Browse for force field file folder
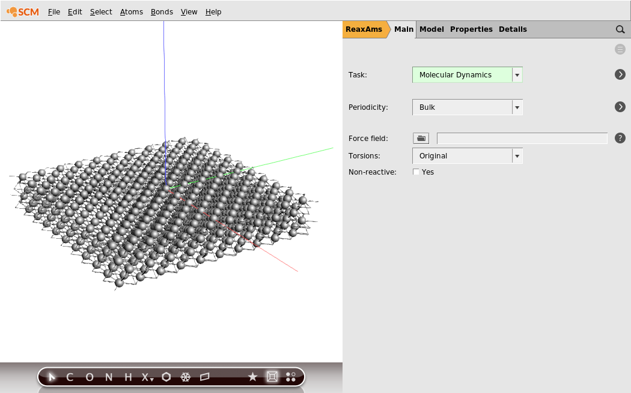Screen dimensions: 631x393 (421, 138)
